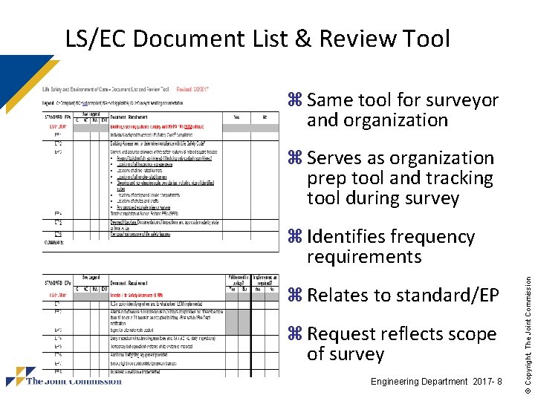The height and width of the screenshot is (401, 535).
Task: Click the footer Engineering Department 2017- 8
Action: [x=436, y=381]
